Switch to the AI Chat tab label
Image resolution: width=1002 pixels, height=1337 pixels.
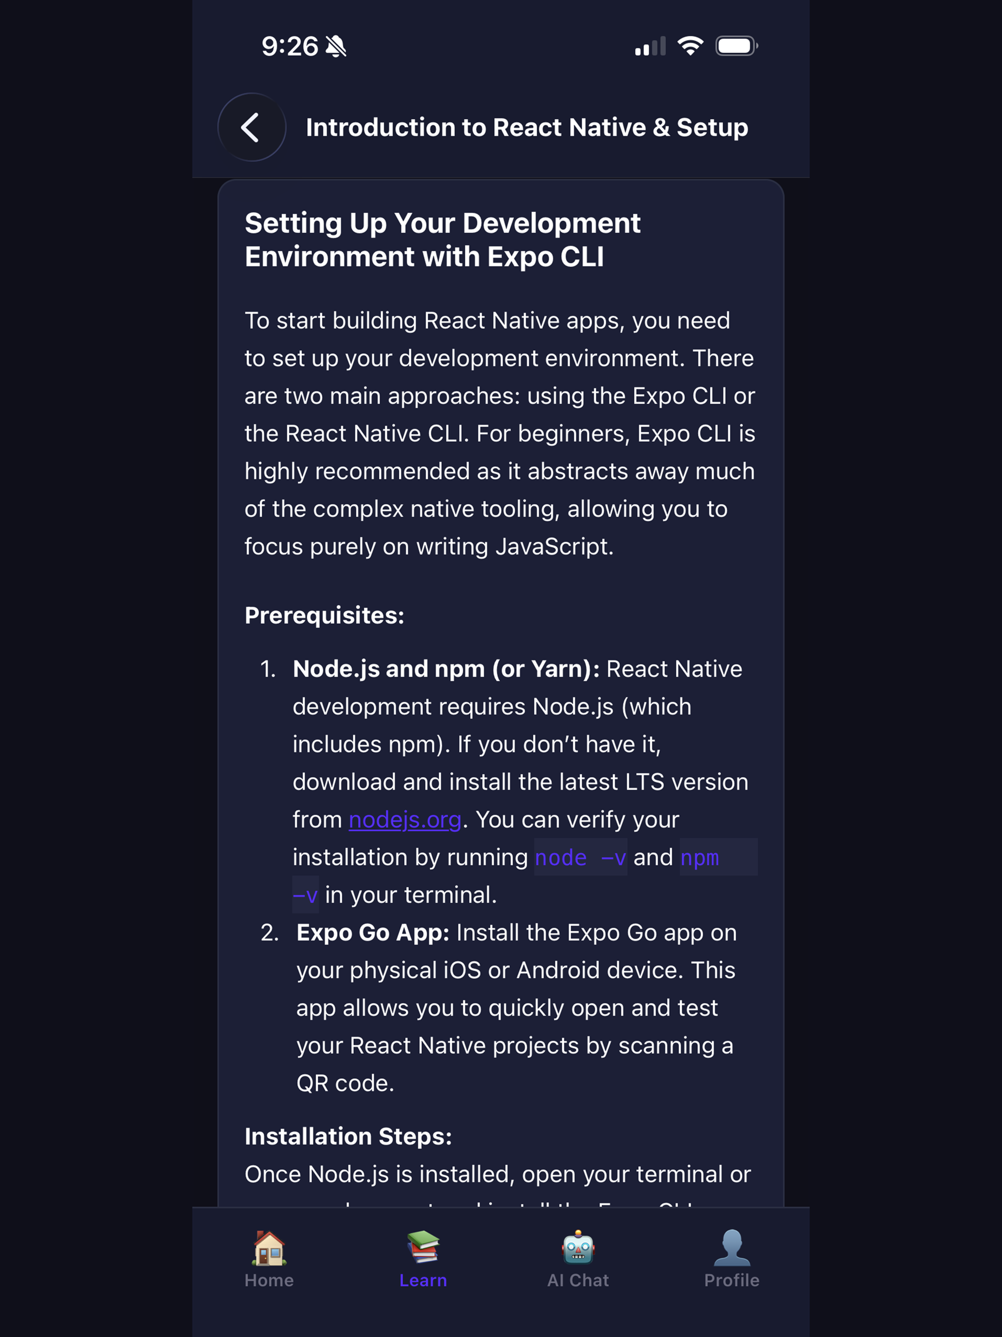coord(578,1280)
